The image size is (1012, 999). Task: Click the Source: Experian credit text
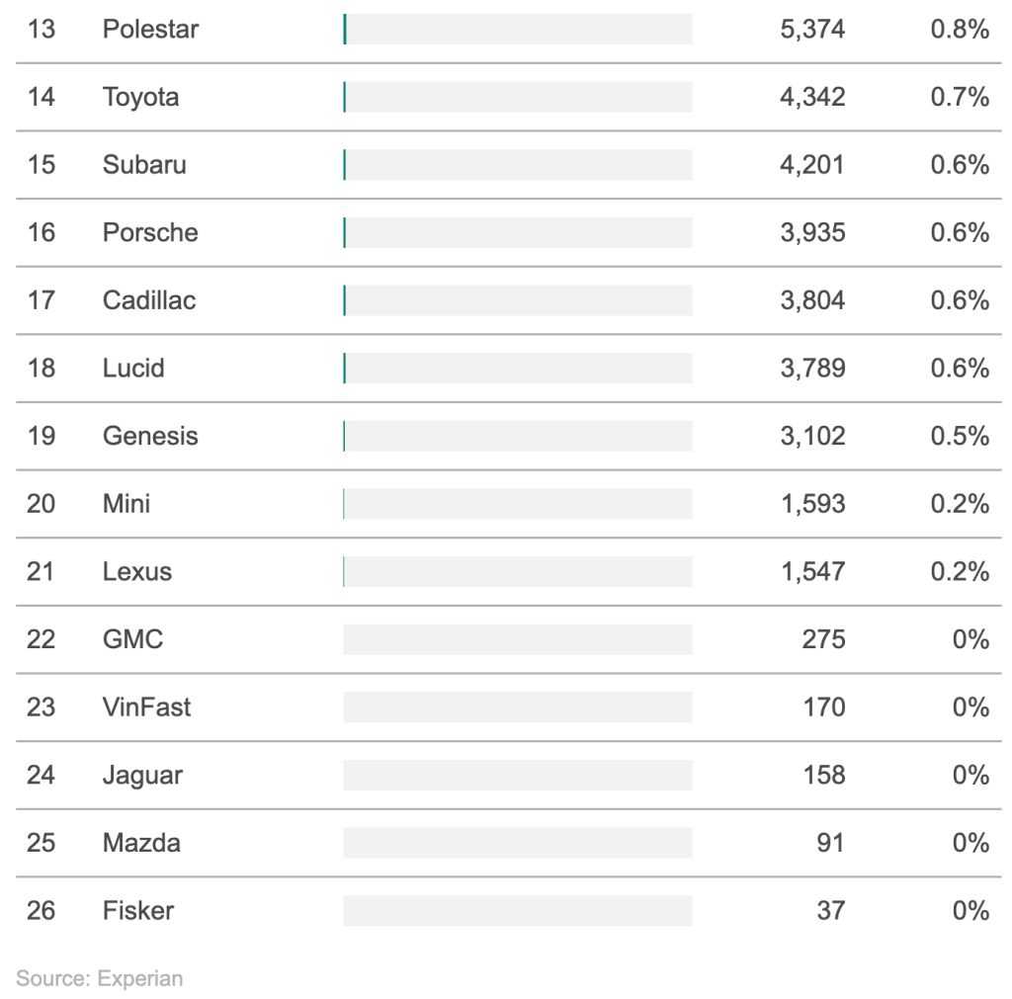[x=100, y=978]
